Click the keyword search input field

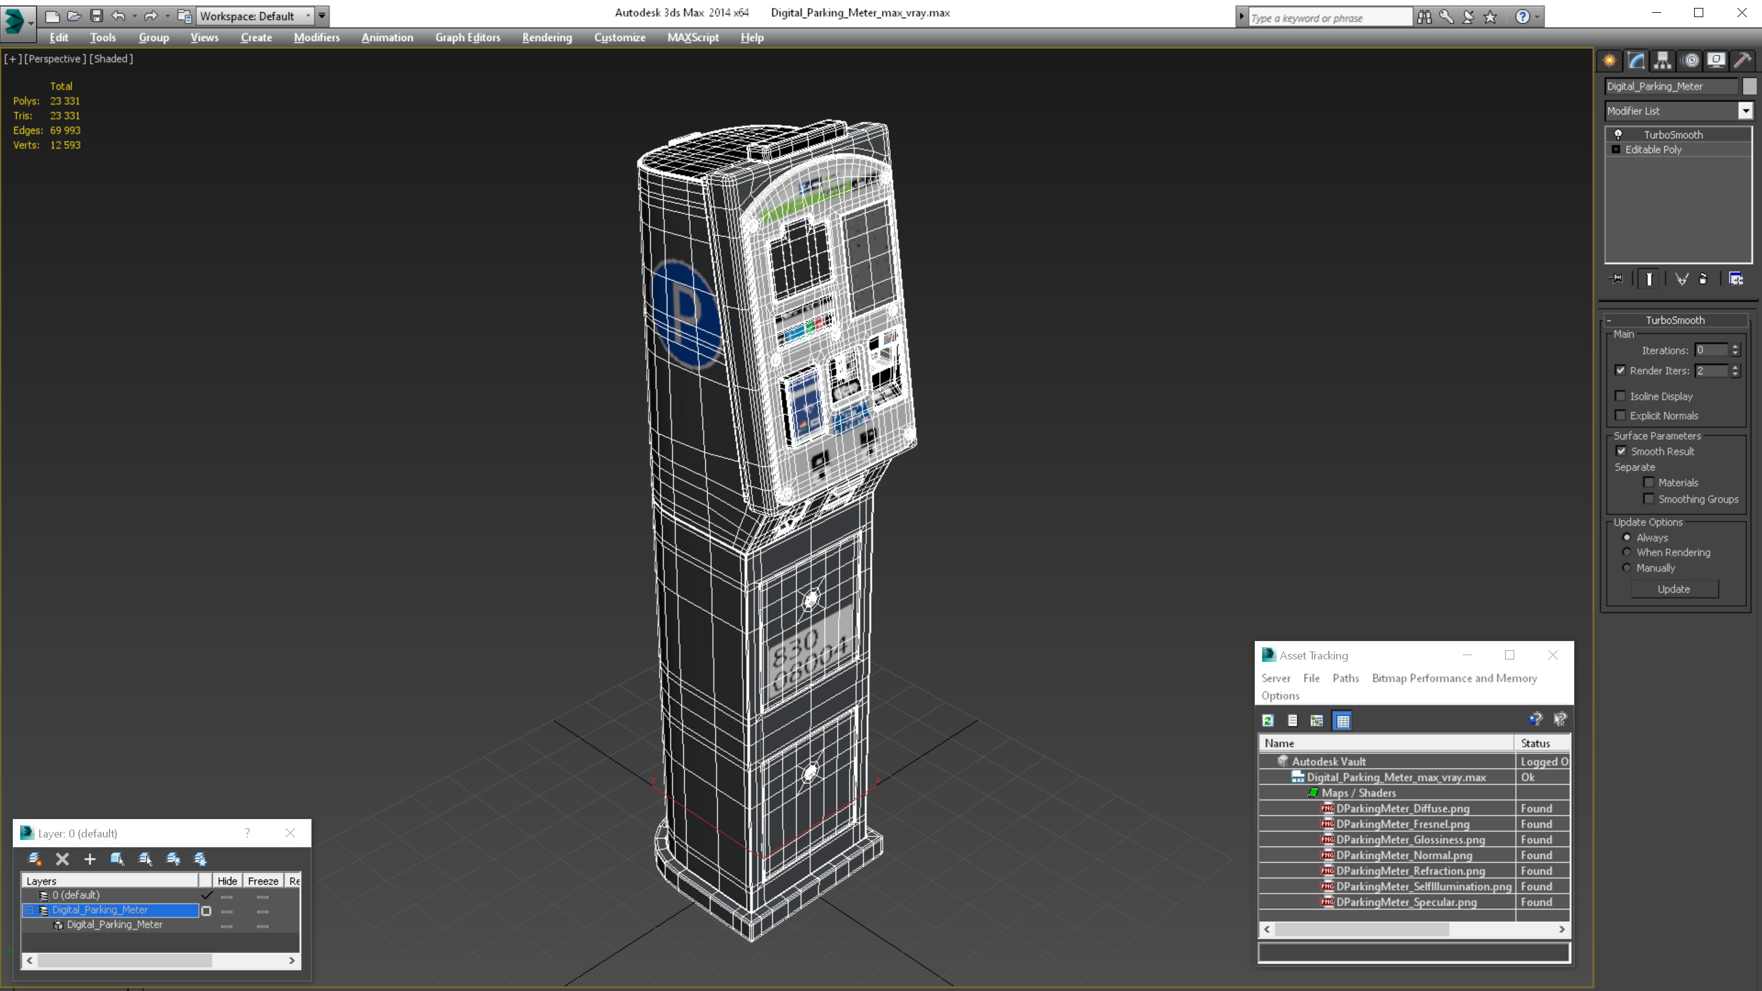coord(1329,18)
